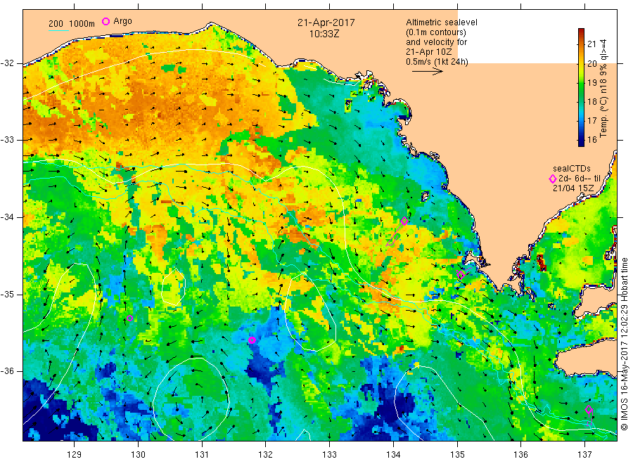The height and width of the screenshot is (464, 633).
Task: Click the colorbar tick label '16'
Action: pos(592,140)
